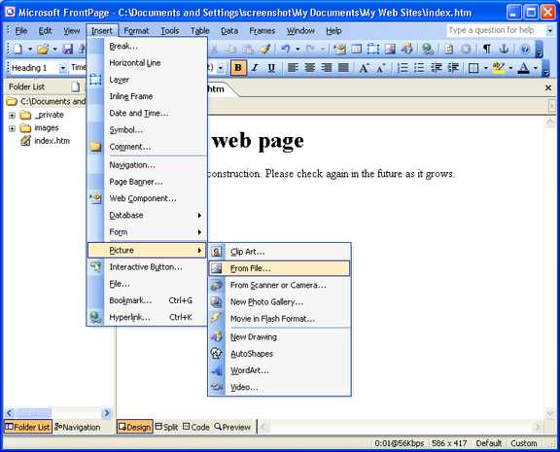The image size is (560, 452).
Task: Click the Italic formatting icon
Action: pos(255,68)
